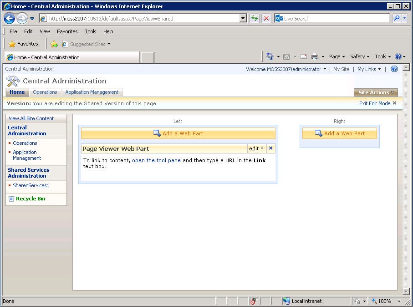Screen dimensions: 413x307
Task: Switch to the Application Management tab
Action: click(92, 92)
